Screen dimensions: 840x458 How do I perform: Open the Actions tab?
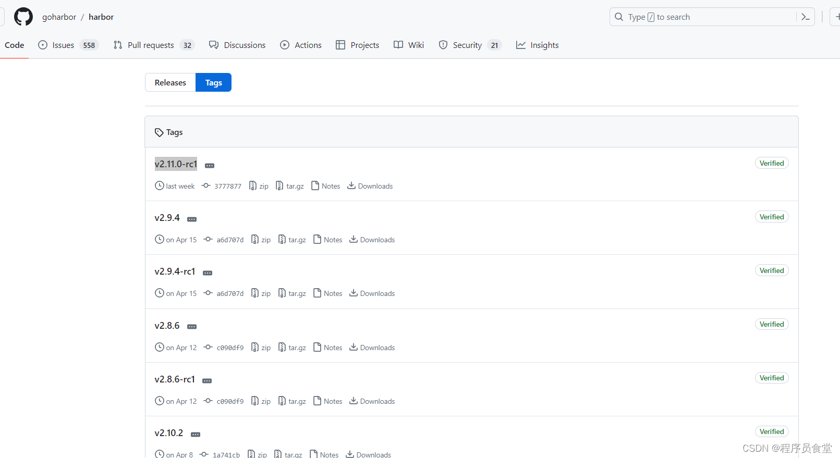click(301, 45)
